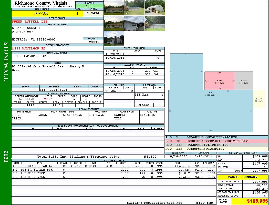The height and width of the screenshot is (205, 269).
Task: Click the account number 23319 field
Action: coord(94,42)
